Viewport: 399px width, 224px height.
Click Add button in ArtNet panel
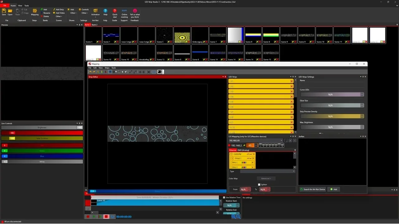(334, 189)
